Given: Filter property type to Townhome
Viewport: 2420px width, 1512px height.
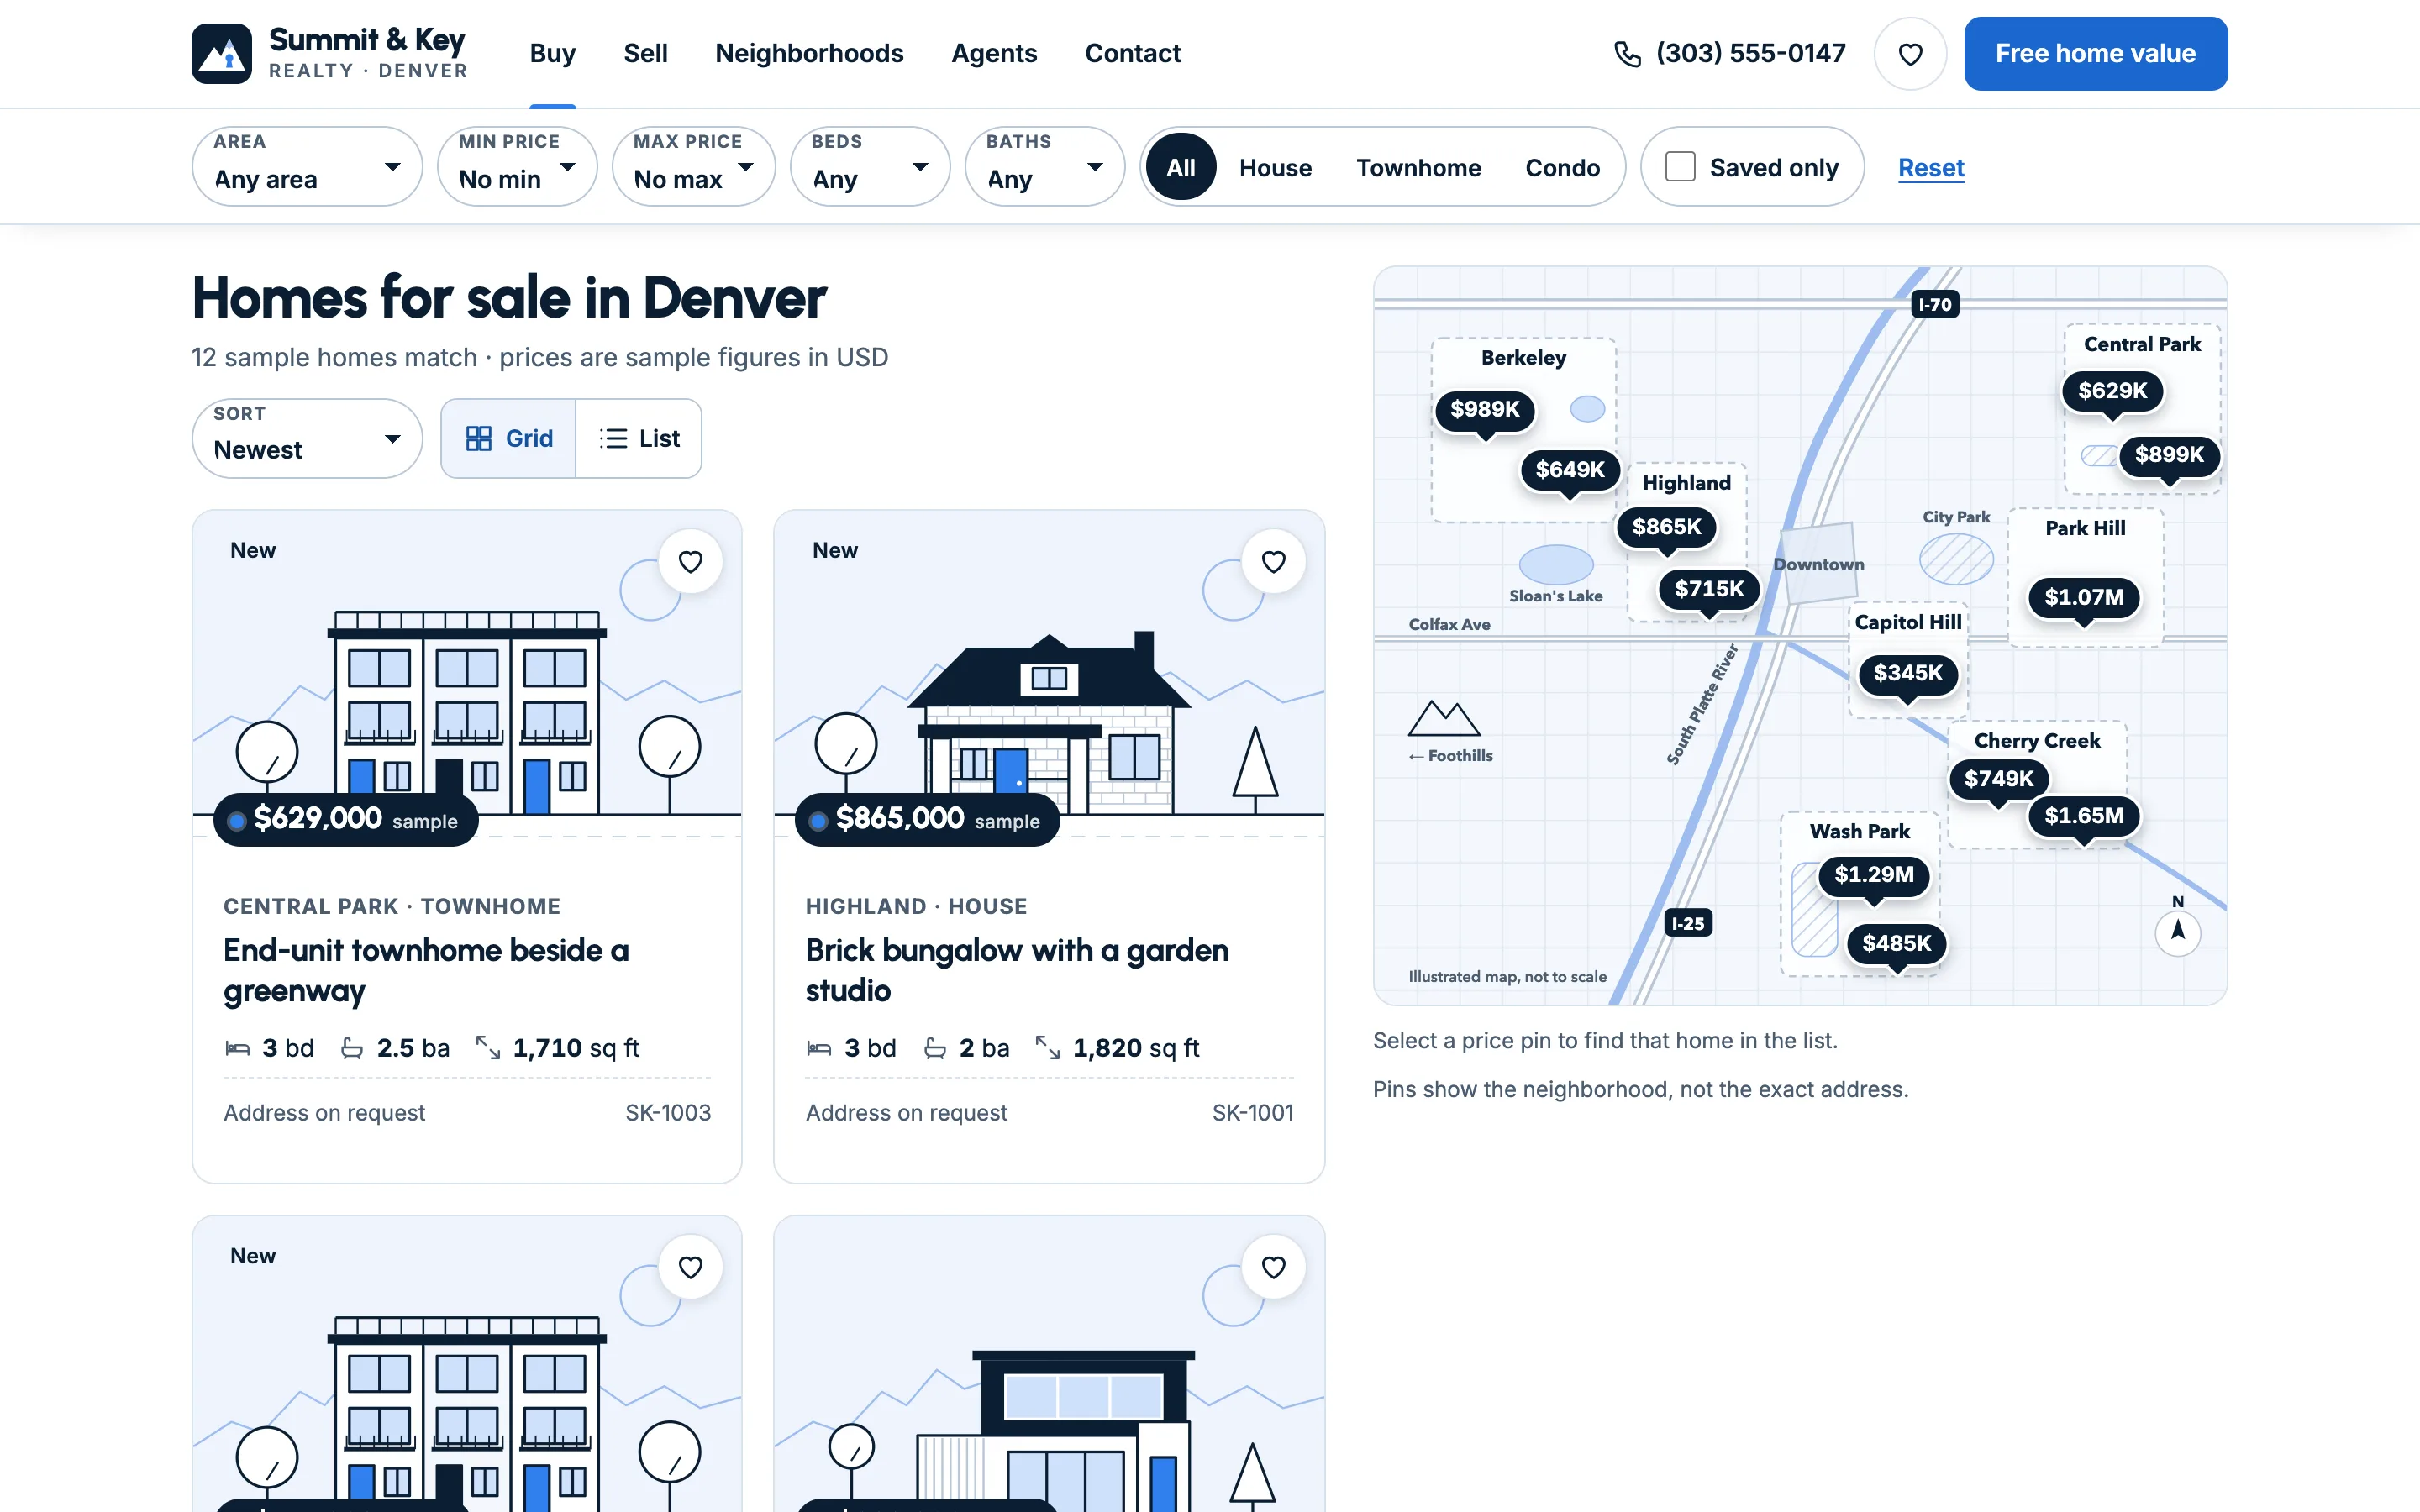Looking at the screenshot, I should (x=1418, y=167).
